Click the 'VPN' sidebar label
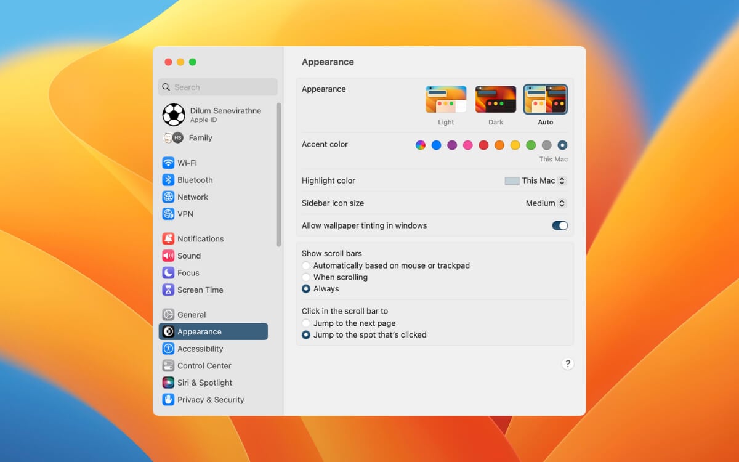The image size is (739, 462). (x=185, y=214)
